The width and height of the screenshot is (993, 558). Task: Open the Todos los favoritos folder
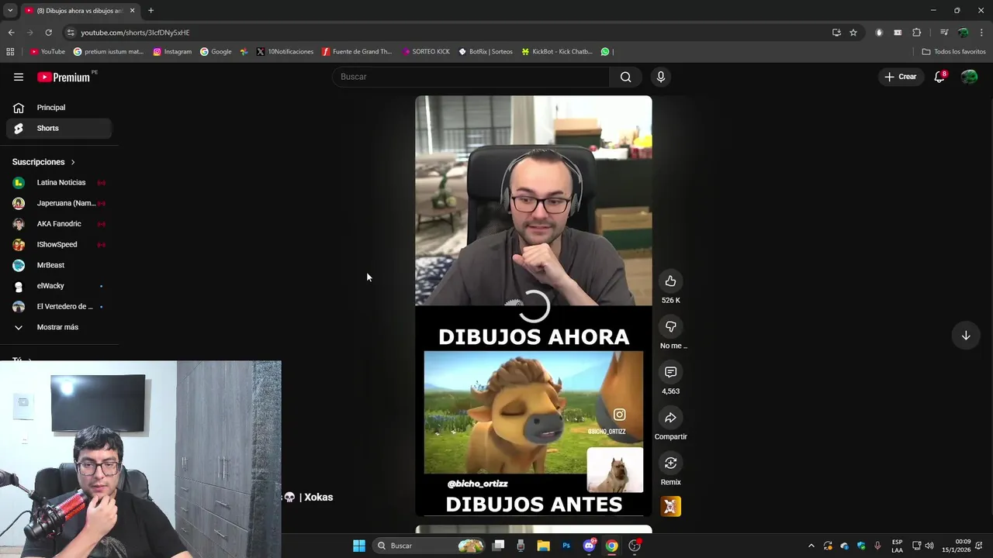pos(953,52)
